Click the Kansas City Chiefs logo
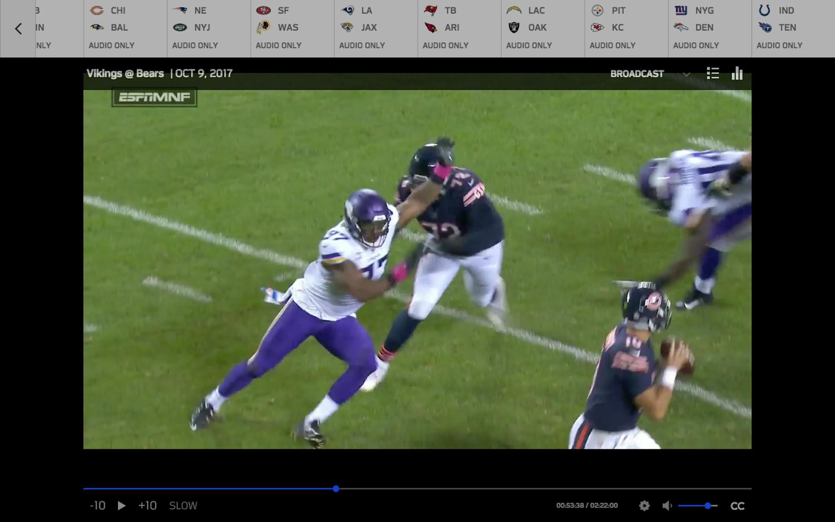 tap(597, 27)
